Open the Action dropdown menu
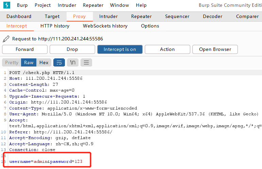This screenshot has width=262, height=169. pyautogui.click(x=167, y=49)
